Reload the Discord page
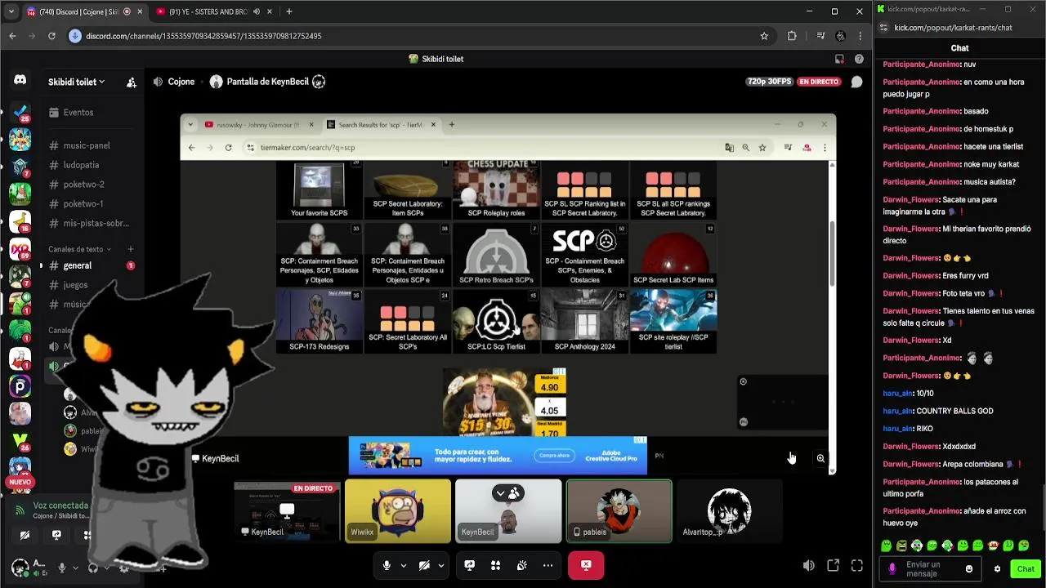Image resolution: width=1046 pixels, height=588 pixels. [51, 36]
